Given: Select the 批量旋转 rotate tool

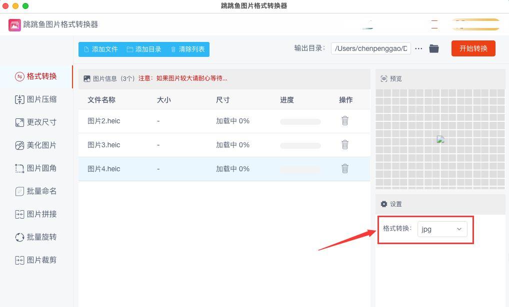Looking at the screenshot, I should [x=35, y=237].
